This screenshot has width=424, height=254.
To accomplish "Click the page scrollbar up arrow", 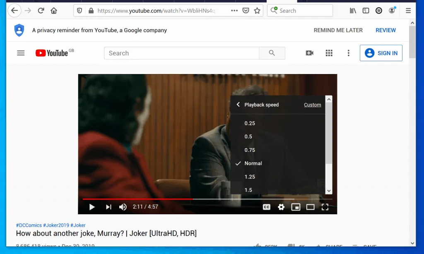I will coord(412,23).
